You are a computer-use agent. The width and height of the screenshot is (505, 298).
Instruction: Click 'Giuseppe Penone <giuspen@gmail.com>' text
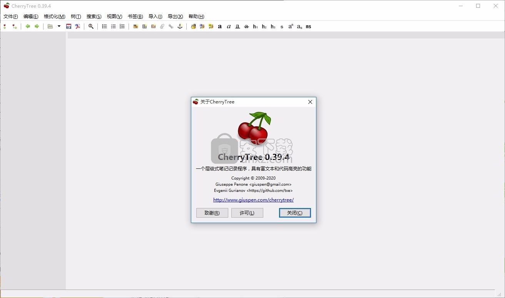[x=254, y=185]
